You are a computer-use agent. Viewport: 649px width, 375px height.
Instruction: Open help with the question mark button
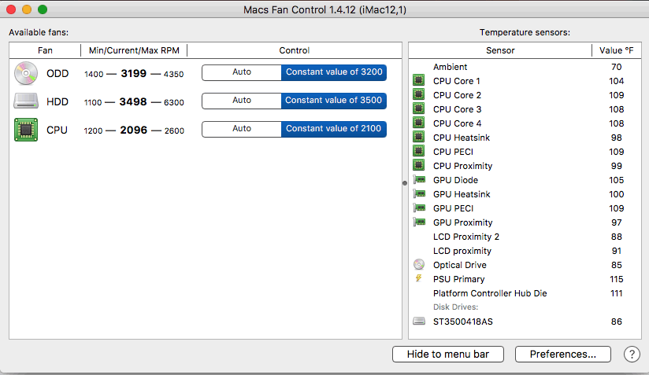(x=632, y=354)
